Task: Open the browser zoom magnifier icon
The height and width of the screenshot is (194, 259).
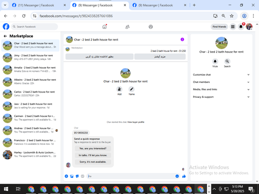Action: coord(223,16)
